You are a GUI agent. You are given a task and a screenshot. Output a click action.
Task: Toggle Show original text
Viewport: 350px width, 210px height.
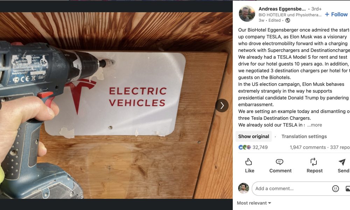tap(253, 136)
